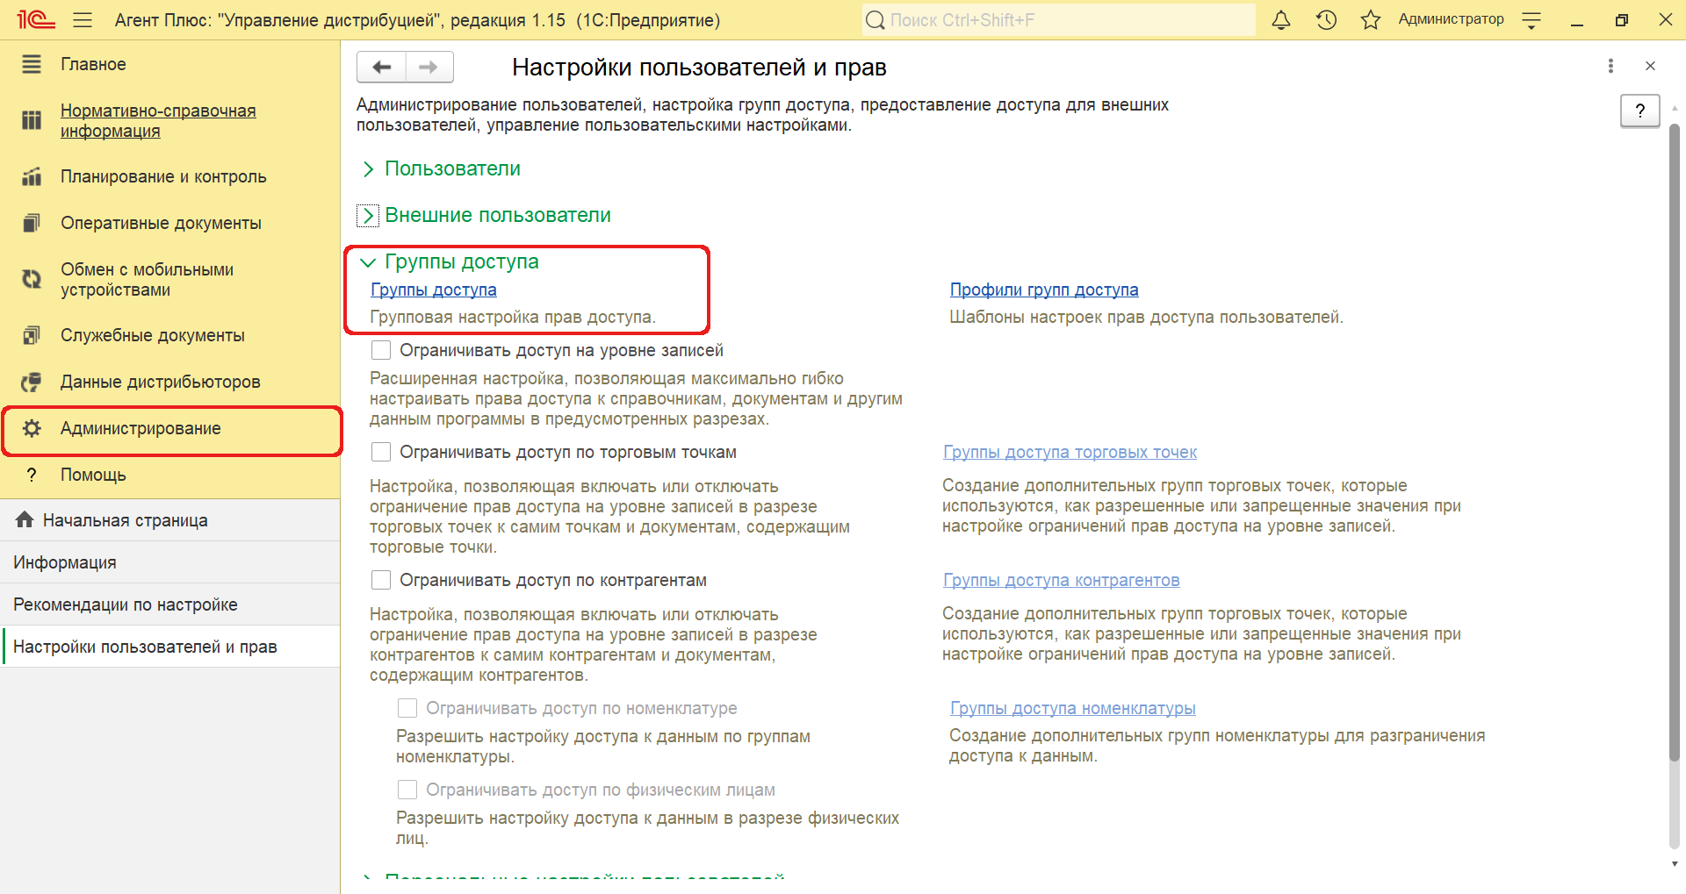Open Профили групп доступа link
Image resolution: width=1686 pixels, height=894 pixels.
click(x=1044, y=290)
